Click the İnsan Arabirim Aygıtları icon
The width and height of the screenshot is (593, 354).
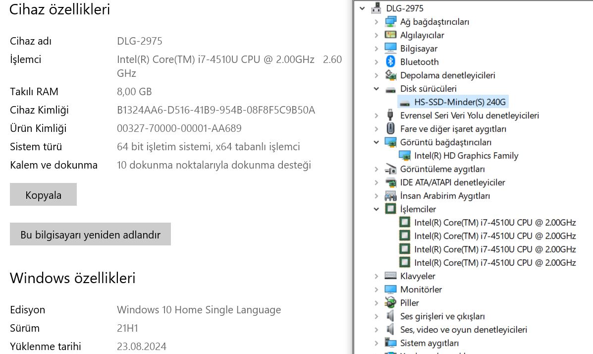click(x=390, y=195)
